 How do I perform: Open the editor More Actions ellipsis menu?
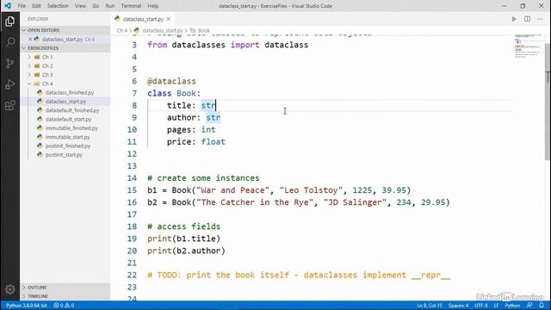tap(540, 19)
